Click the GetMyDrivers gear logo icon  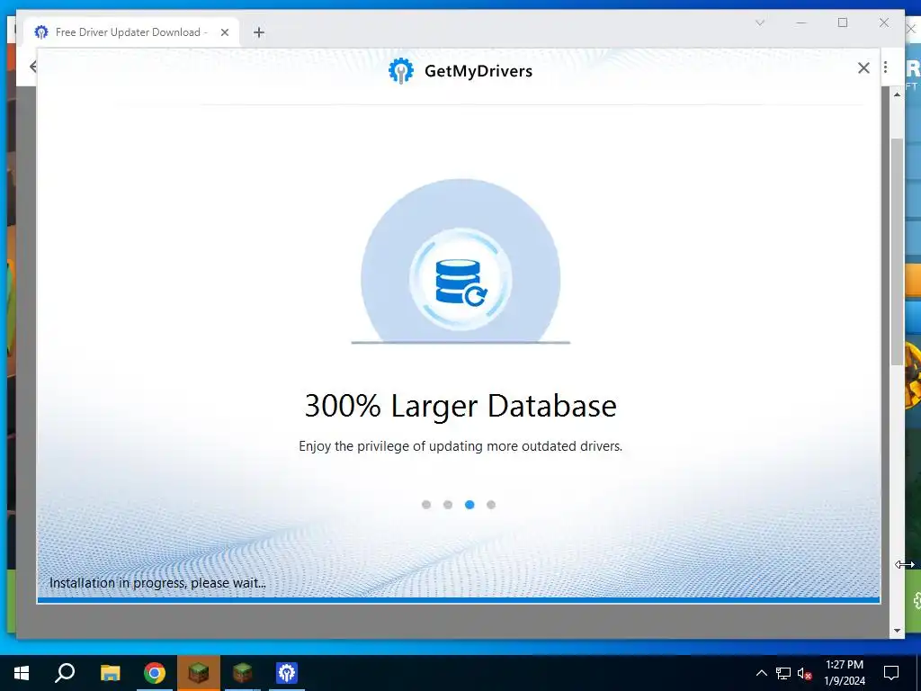401,70
